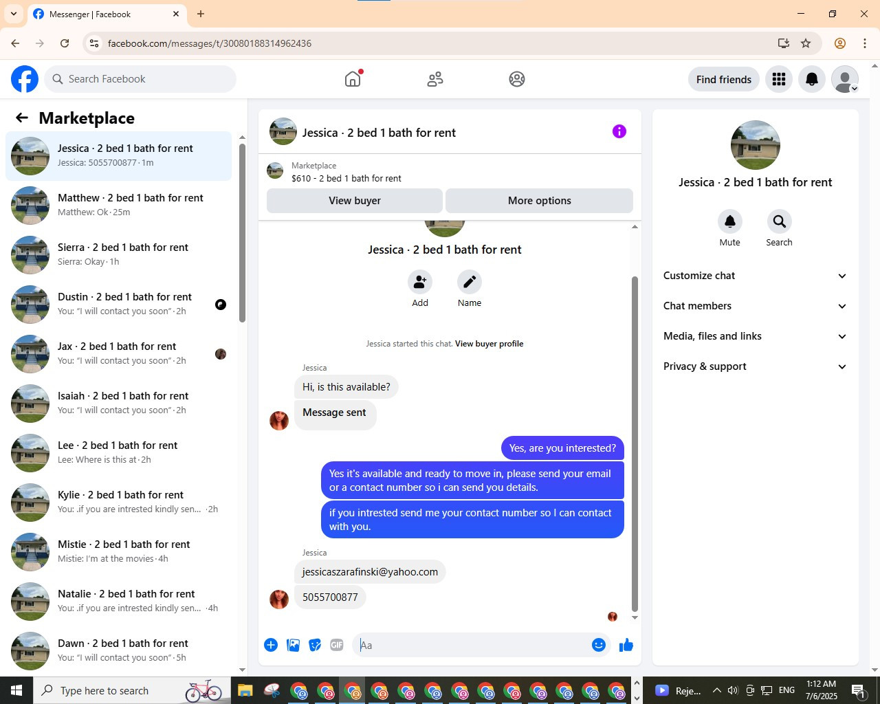
Task: Attach a photo file
Action: click(293, 645)
